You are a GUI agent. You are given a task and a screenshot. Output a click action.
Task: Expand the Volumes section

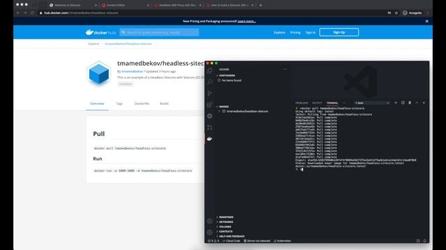[x=225, y=227]
